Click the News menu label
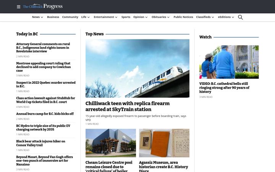275x172 pixels. click(x=36, y=17)
